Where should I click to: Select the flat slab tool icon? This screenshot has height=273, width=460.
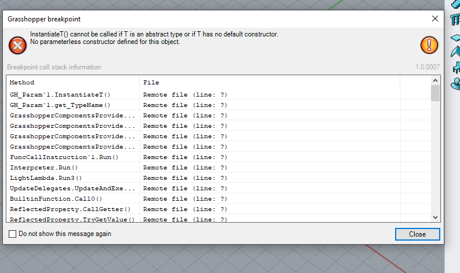(455, 38)
